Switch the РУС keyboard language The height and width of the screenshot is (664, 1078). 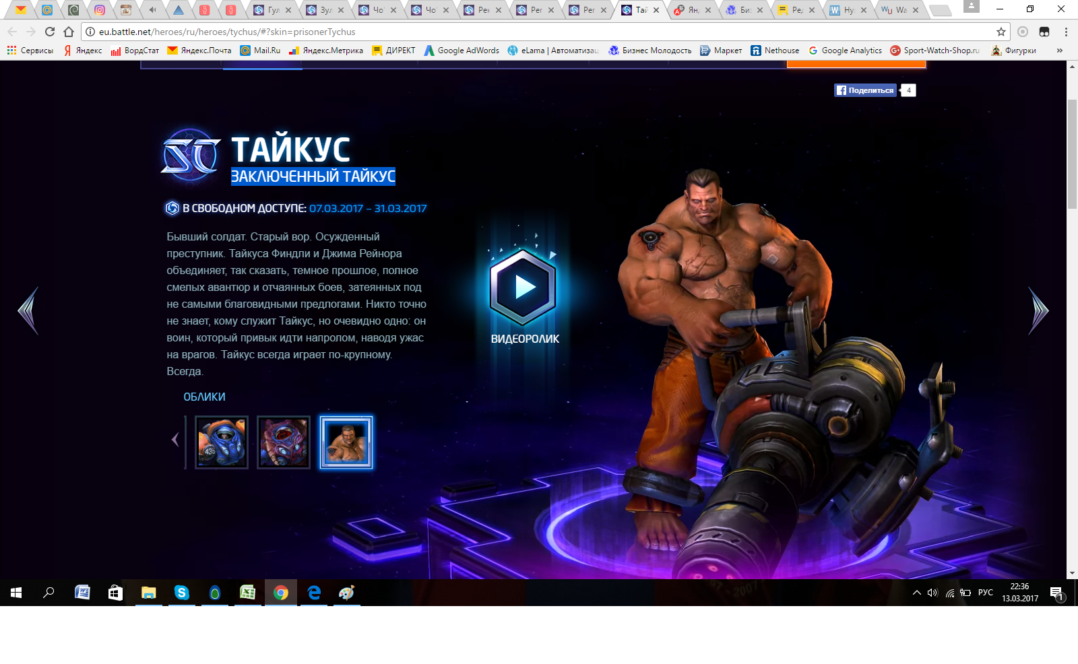pyautogui.click(x=986, y=593)
